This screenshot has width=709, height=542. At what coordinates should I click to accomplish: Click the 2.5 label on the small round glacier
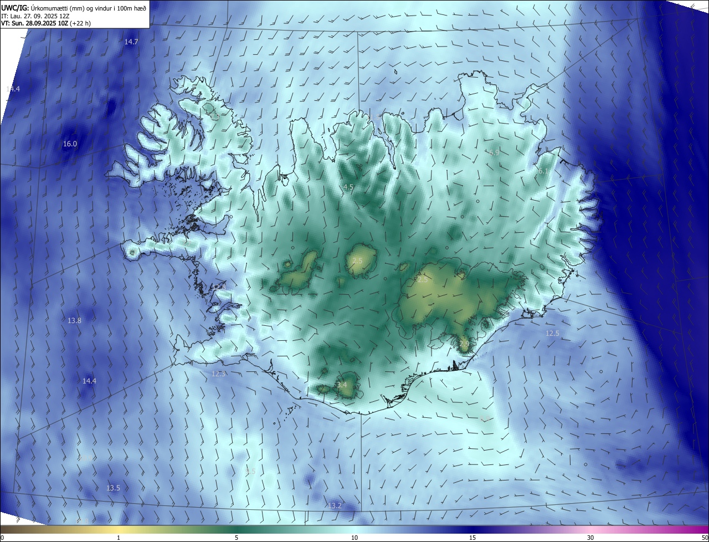(x=357, y=260)
